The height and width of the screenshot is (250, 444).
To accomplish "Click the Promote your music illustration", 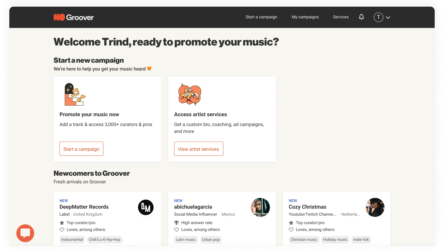I will click(75, 94).
